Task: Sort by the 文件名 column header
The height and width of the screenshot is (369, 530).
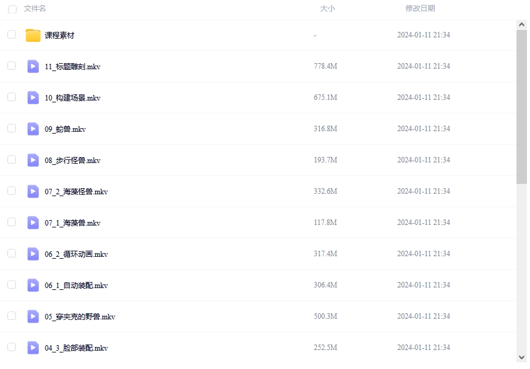Action: [35, 9]
